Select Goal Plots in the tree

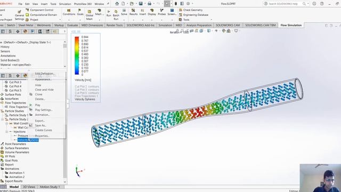tap(11, 161)
